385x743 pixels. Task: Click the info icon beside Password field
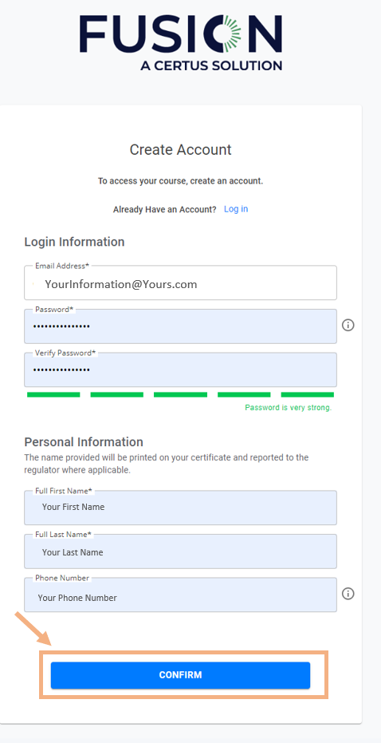[x=348, y=325]
